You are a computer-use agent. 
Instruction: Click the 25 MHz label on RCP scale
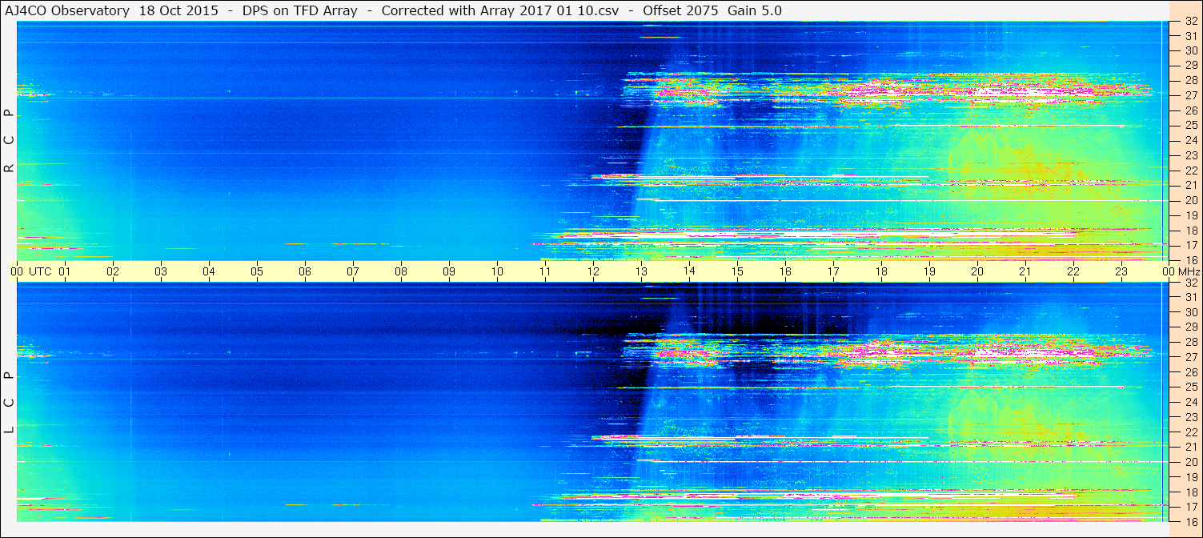click(x=1190, y=125)
